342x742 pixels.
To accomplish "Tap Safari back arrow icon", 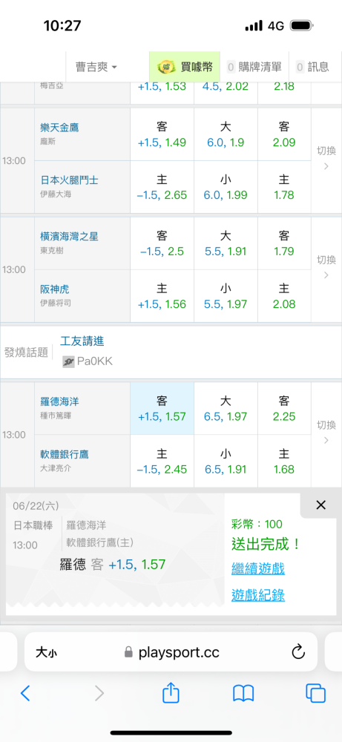I will pos(25,693).
